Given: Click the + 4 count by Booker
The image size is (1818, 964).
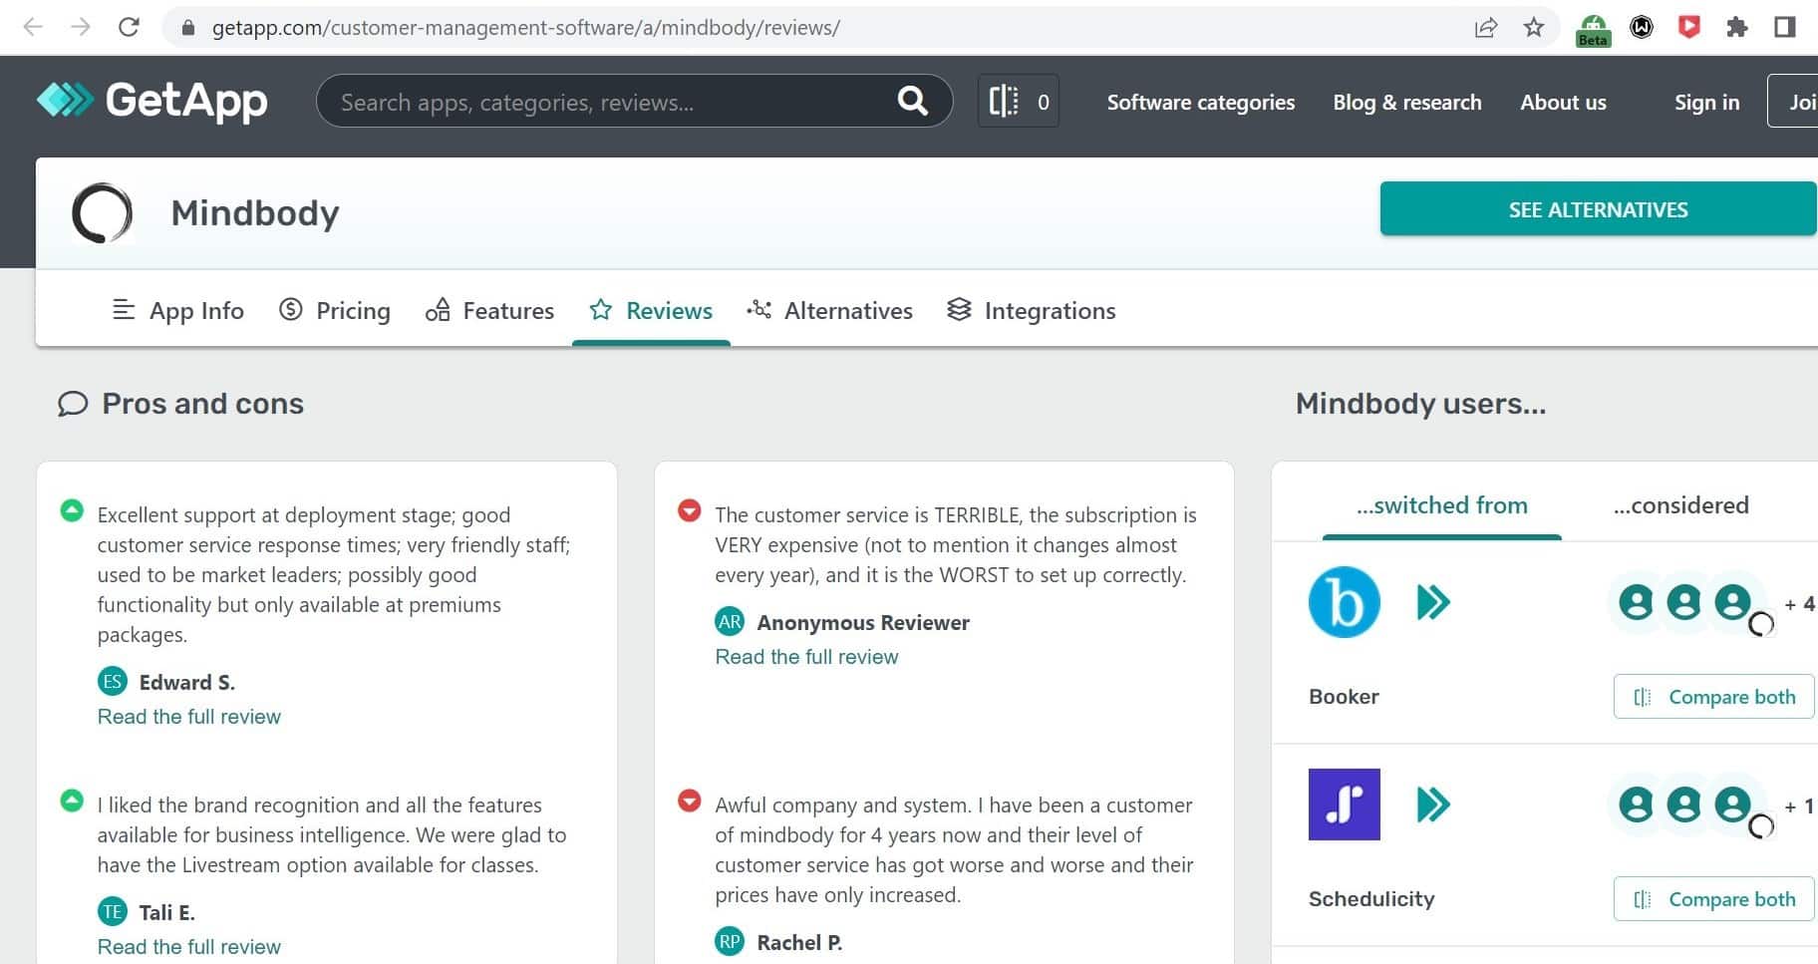Looking at the screenshot, I should click(1800, 604).
